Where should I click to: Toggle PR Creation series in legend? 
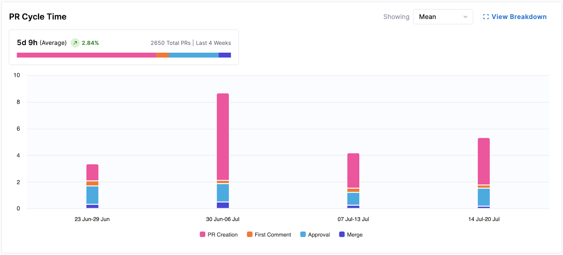222,235
